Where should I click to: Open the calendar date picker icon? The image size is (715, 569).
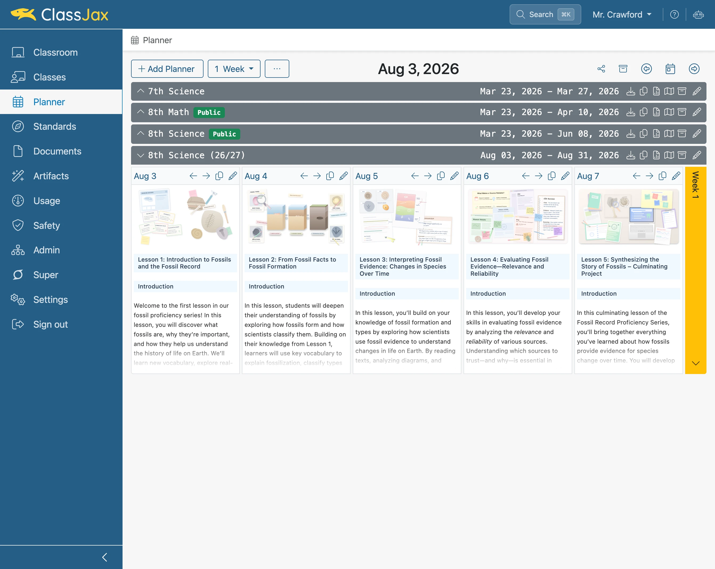coord(670,69)
